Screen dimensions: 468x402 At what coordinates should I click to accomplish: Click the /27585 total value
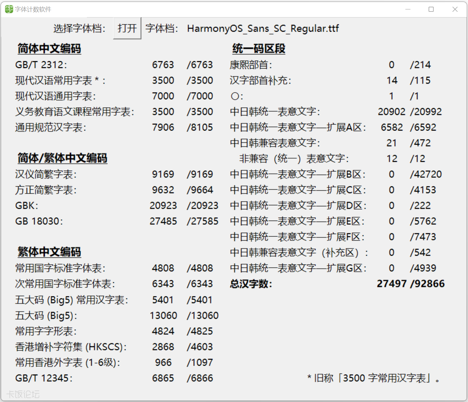203,221
